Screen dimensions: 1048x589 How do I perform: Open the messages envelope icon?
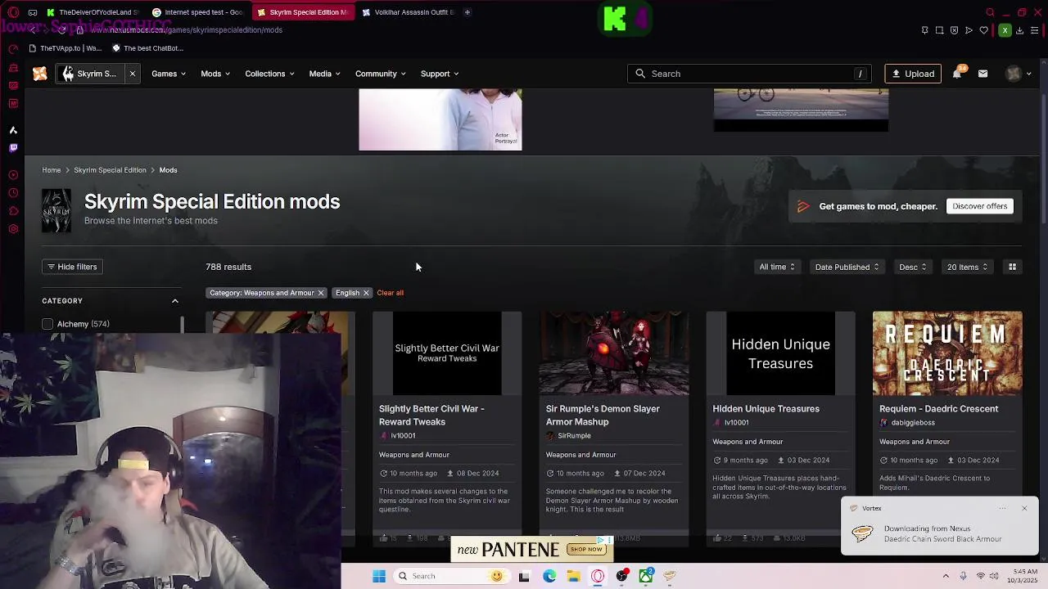(x=982, y=74)
